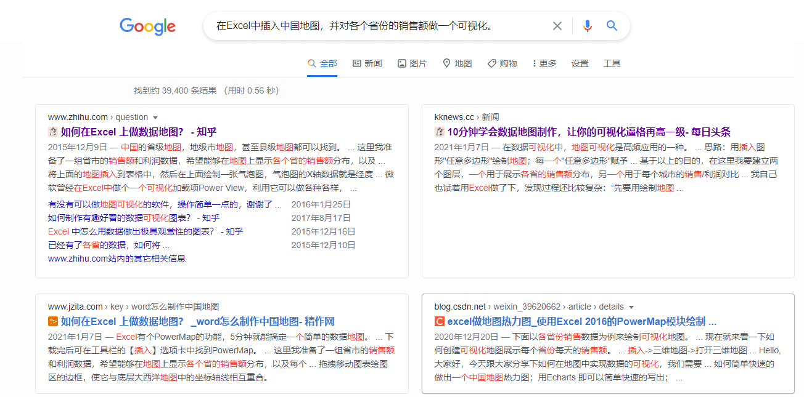Open sitelink 如何制作有趣好看的数据可视化图表
Screen dimensions: 804x397
(134, 218)
